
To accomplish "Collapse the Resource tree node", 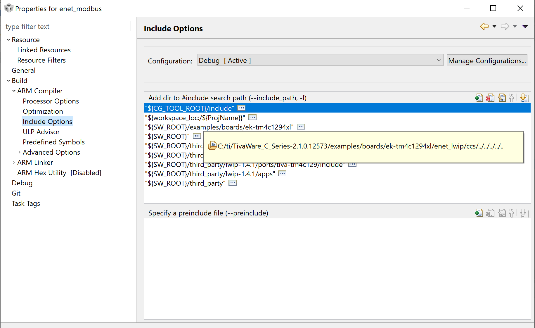I will [8, 40].
